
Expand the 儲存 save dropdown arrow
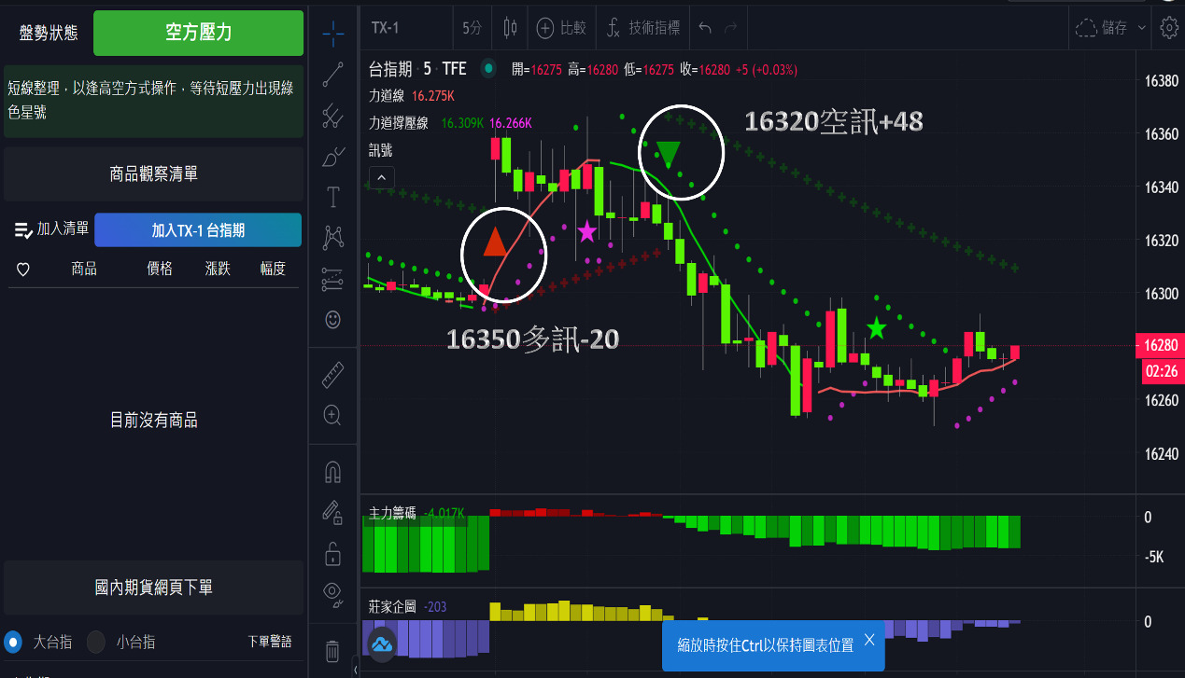(x=1142, y=28)
